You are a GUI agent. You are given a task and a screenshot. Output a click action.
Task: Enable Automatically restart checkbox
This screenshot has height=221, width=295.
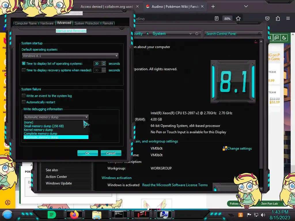tap(24, 102)
